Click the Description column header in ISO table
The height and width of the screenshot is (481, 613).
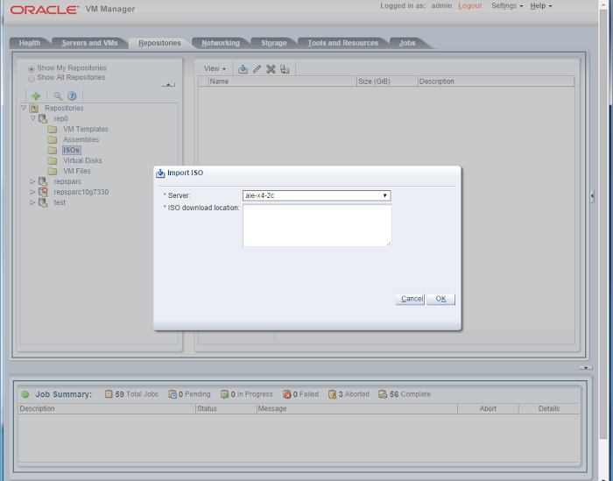[496, 81]
